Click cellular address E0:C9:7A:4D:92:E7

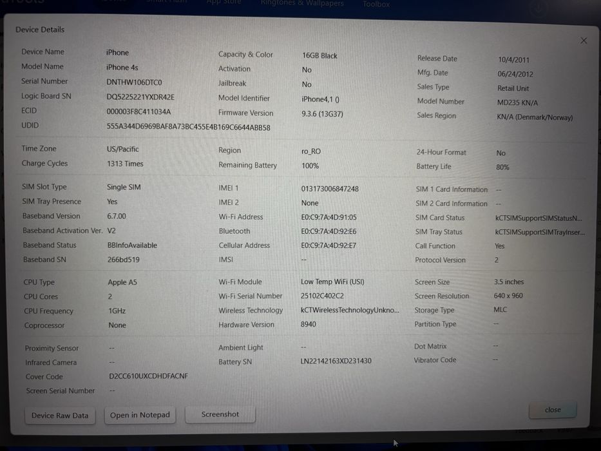click(329, 245)
